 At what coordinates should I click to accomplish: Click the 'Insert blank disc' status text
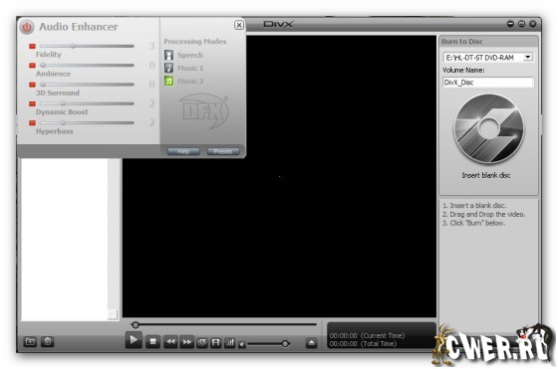pyautogui.click(x=486, y=175)
